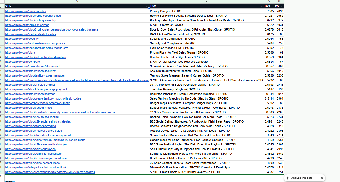
Task: Open the ebook/fiber-passings-playbook link
Action: click(x=36, y=89)
